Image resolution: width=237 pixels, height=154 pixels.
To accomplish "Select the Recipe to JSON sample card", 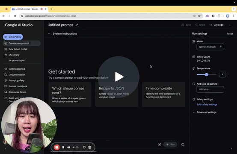I will pos(116,95).
